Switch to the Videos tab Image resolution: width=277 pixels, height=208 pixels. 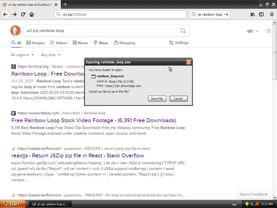(x=59, y=43)
